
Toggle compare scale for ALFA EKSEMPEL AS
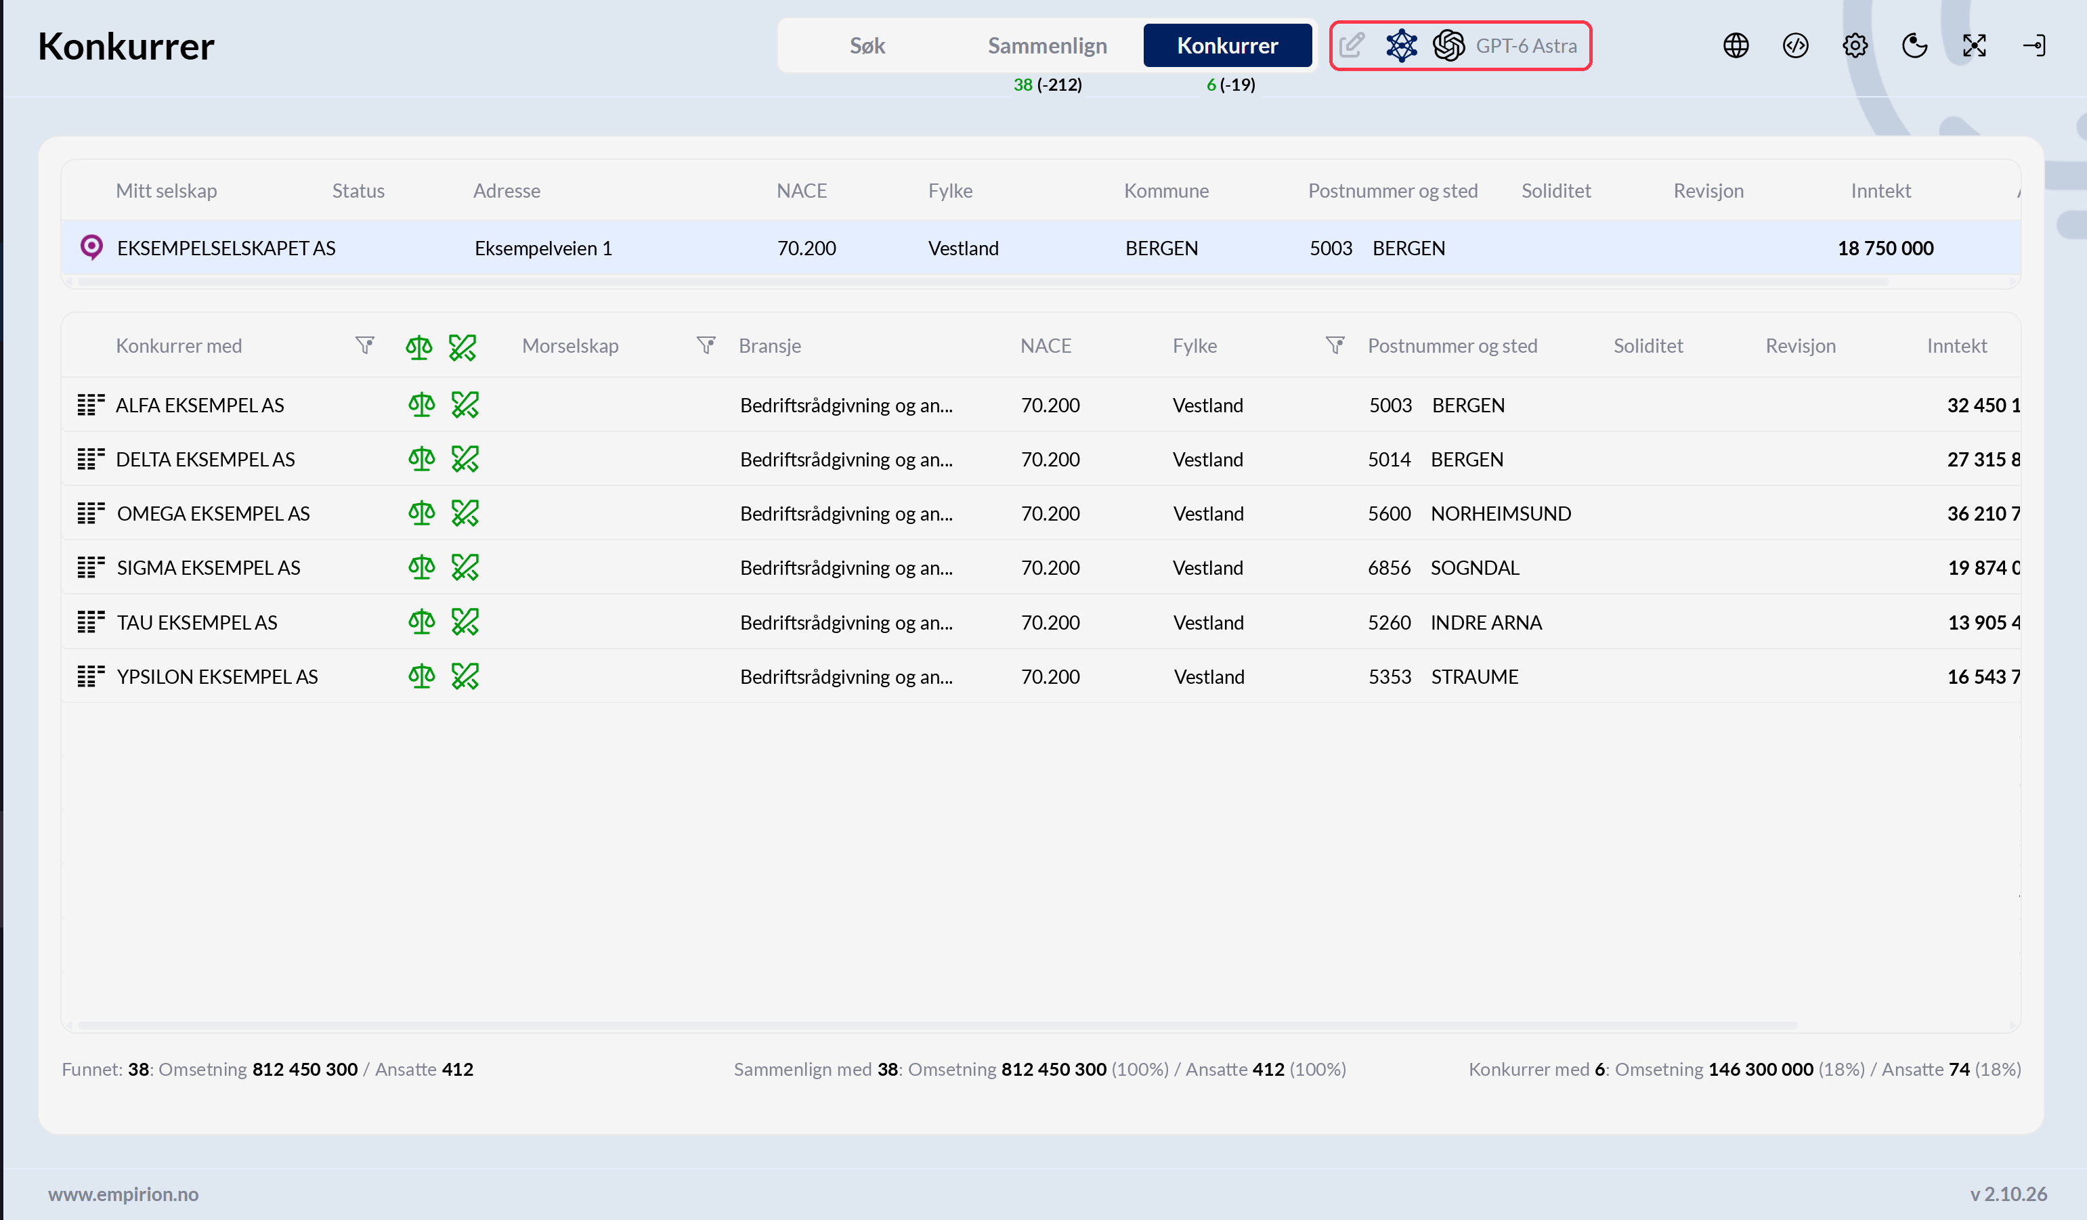(x=422, y=405)
